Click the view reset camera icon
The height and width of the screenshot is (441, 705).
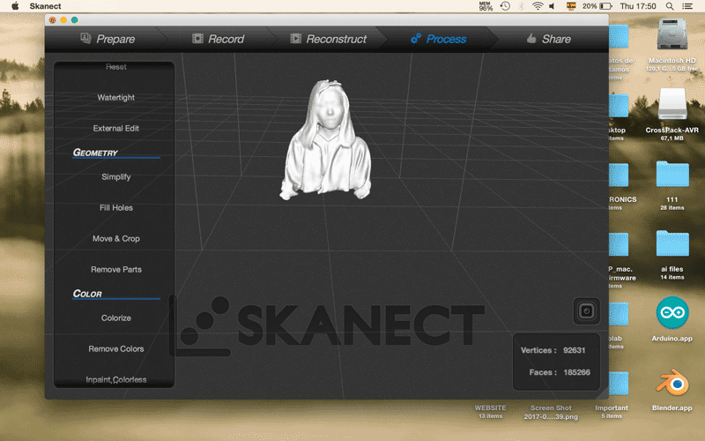(586, 311)
